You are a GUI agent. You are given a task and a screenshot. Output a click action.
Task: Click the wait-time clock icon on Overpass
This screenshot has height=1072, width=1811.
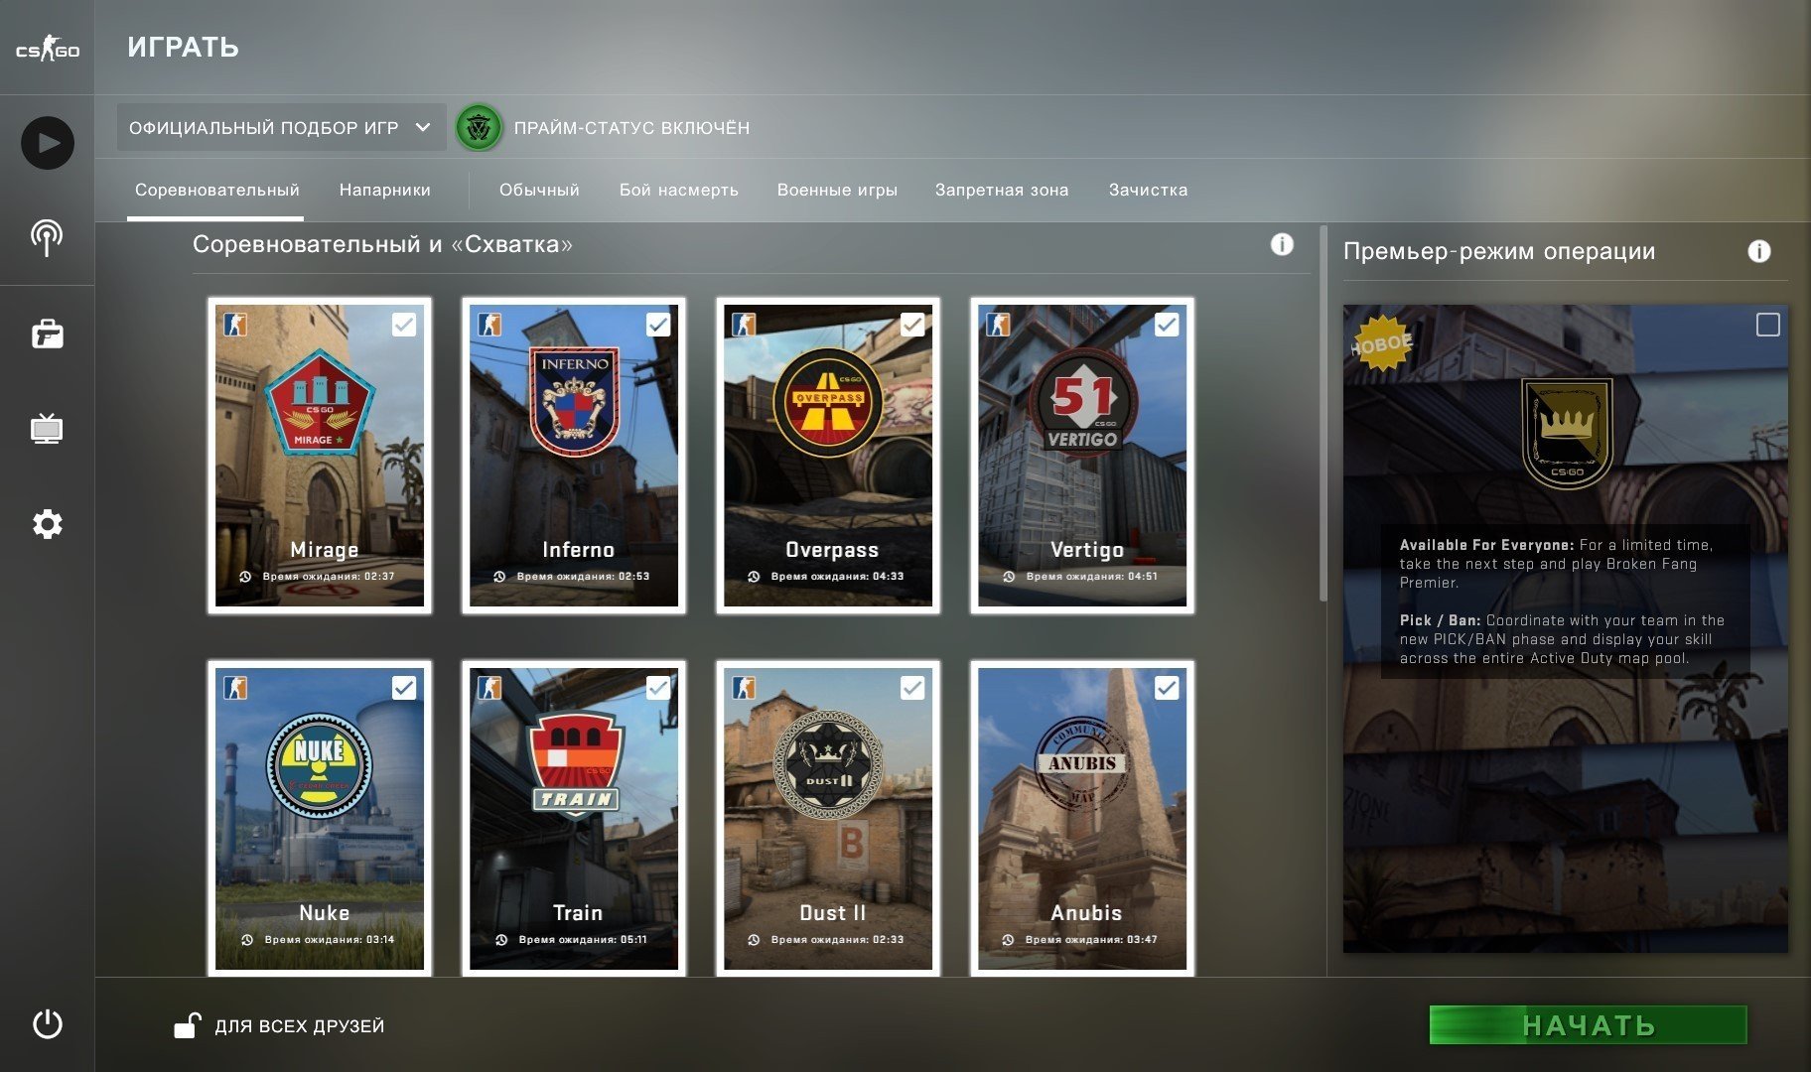coord(754,577)
